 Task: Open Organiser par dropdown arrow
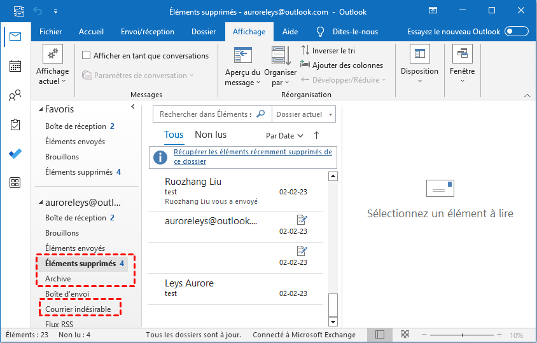[287, 83]
